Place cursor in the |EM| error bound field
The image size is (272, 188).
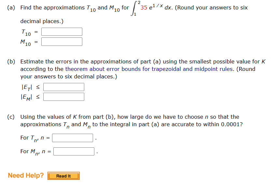(x=63, y=96)
